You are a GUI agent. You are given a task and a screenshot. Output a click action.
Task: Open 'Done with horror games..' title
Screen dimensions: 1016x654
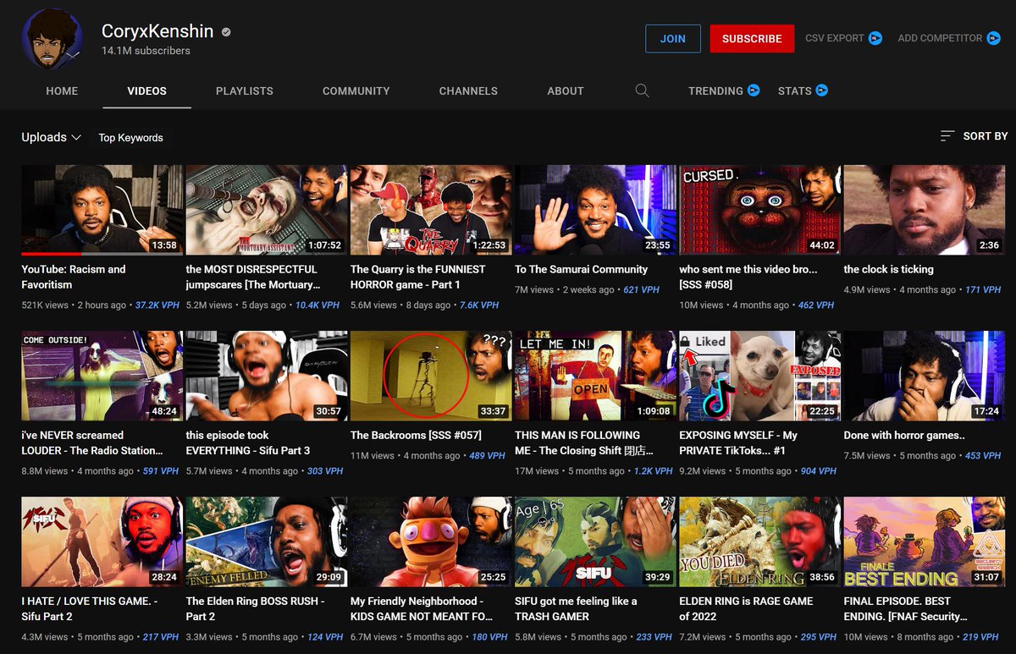pyautogui.click(x=904, y=435)
